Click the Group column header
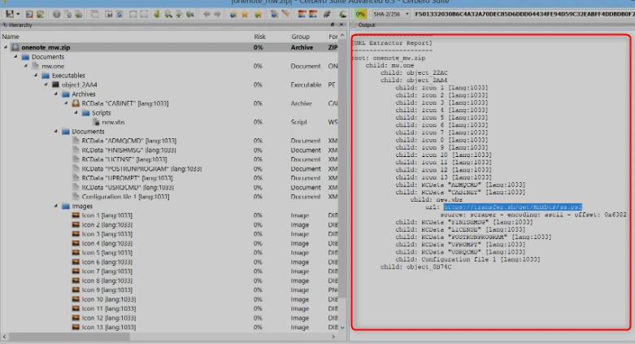 point(301,37)
